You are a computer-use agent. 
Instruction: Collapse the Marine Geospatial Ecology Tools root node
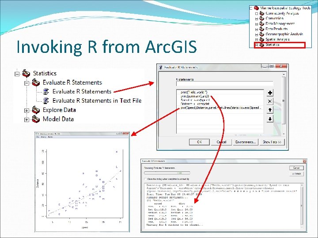[x=251, y=8]
